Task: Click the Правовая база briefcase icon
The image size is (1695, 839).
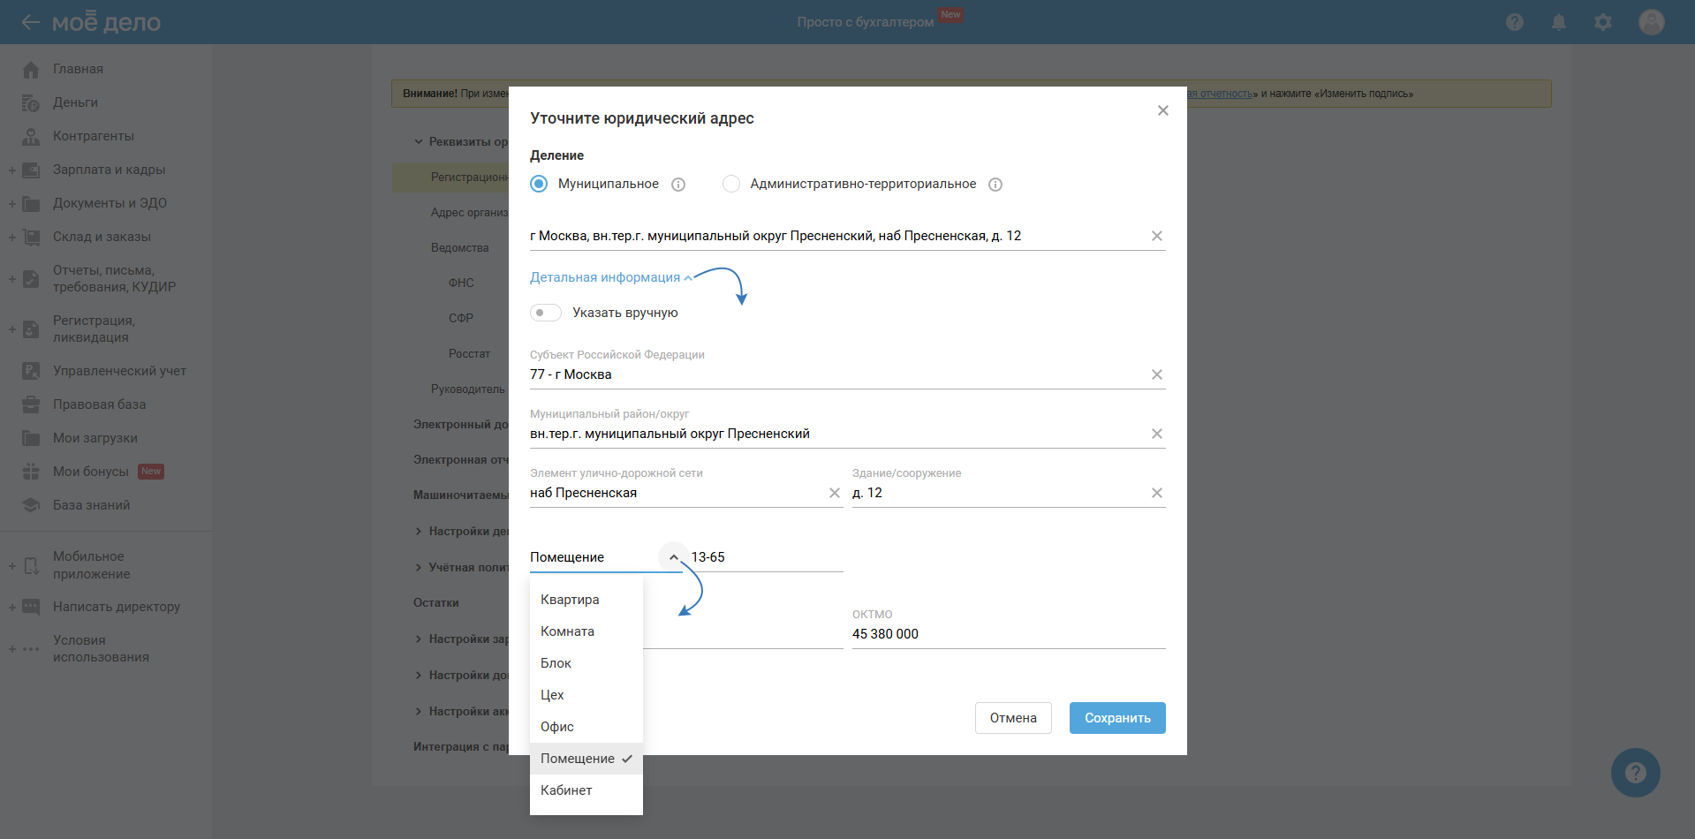Action: 31,404
